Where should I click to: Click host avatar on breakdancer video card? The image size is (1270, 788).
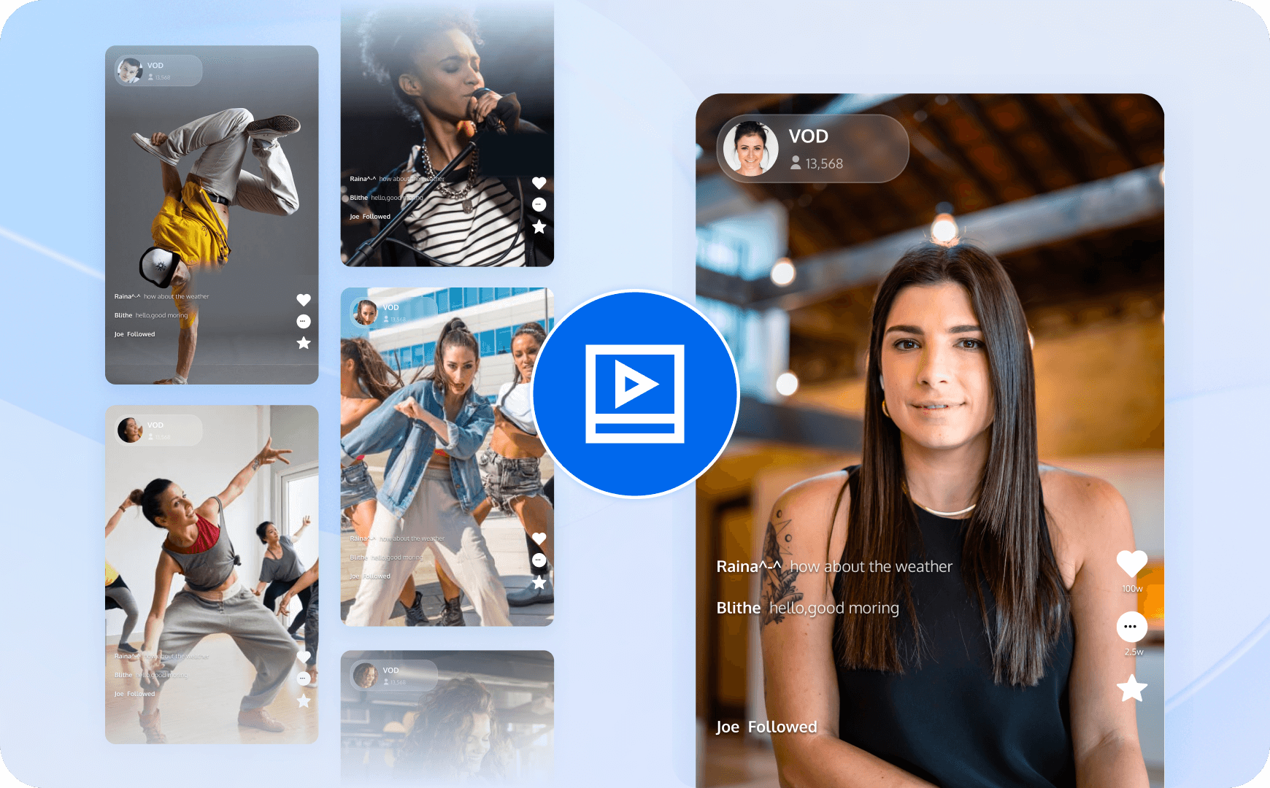pyautogui.click(x=130, y=71)
